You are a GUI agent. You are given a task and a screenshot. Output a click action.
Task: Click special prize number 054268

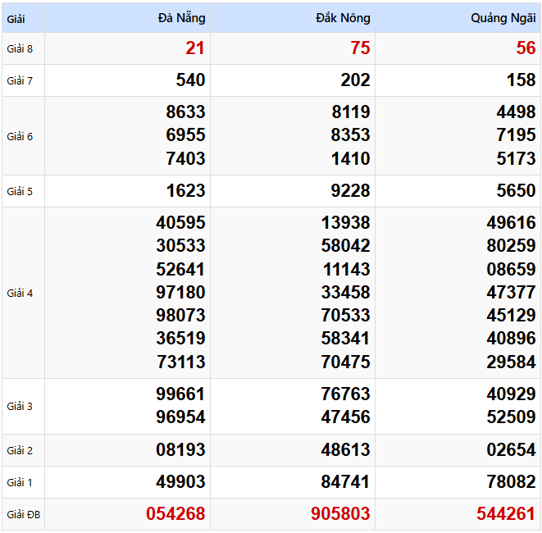tap(175, 514)
